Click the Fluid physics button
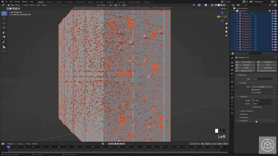 [x=266, y=65]
